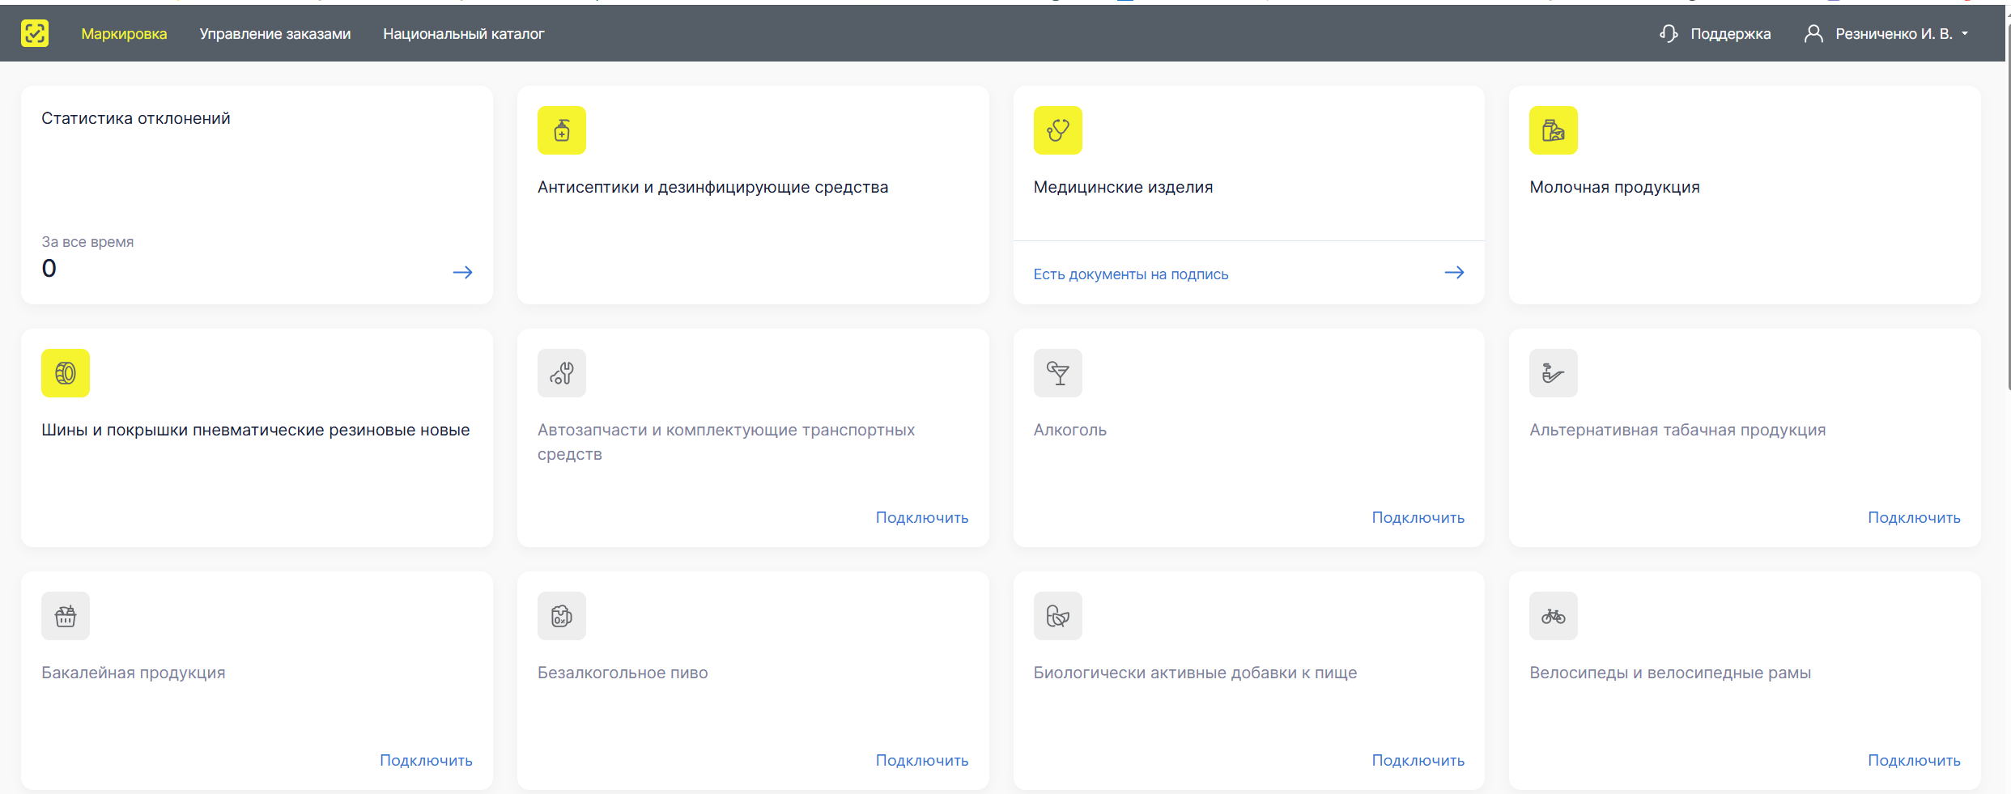
Task: Connect Альтернативная табачная продукция via Подключить
Action: click(x=1914, y=517)
